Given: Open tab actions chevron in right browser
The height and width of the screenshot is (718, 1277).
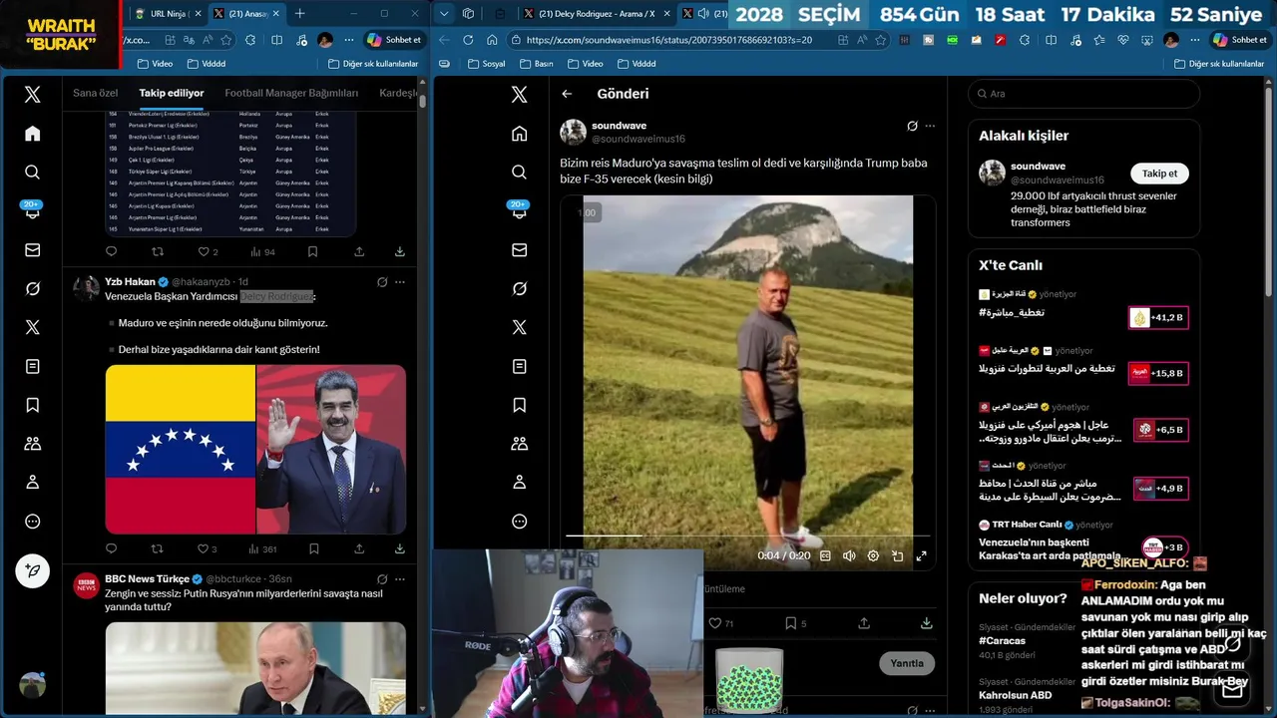Looking at the screenshot, I should pos(445,13).
